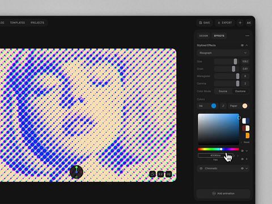
Task: Open the Risograph effect dropdown
Action: coord(223,53)
